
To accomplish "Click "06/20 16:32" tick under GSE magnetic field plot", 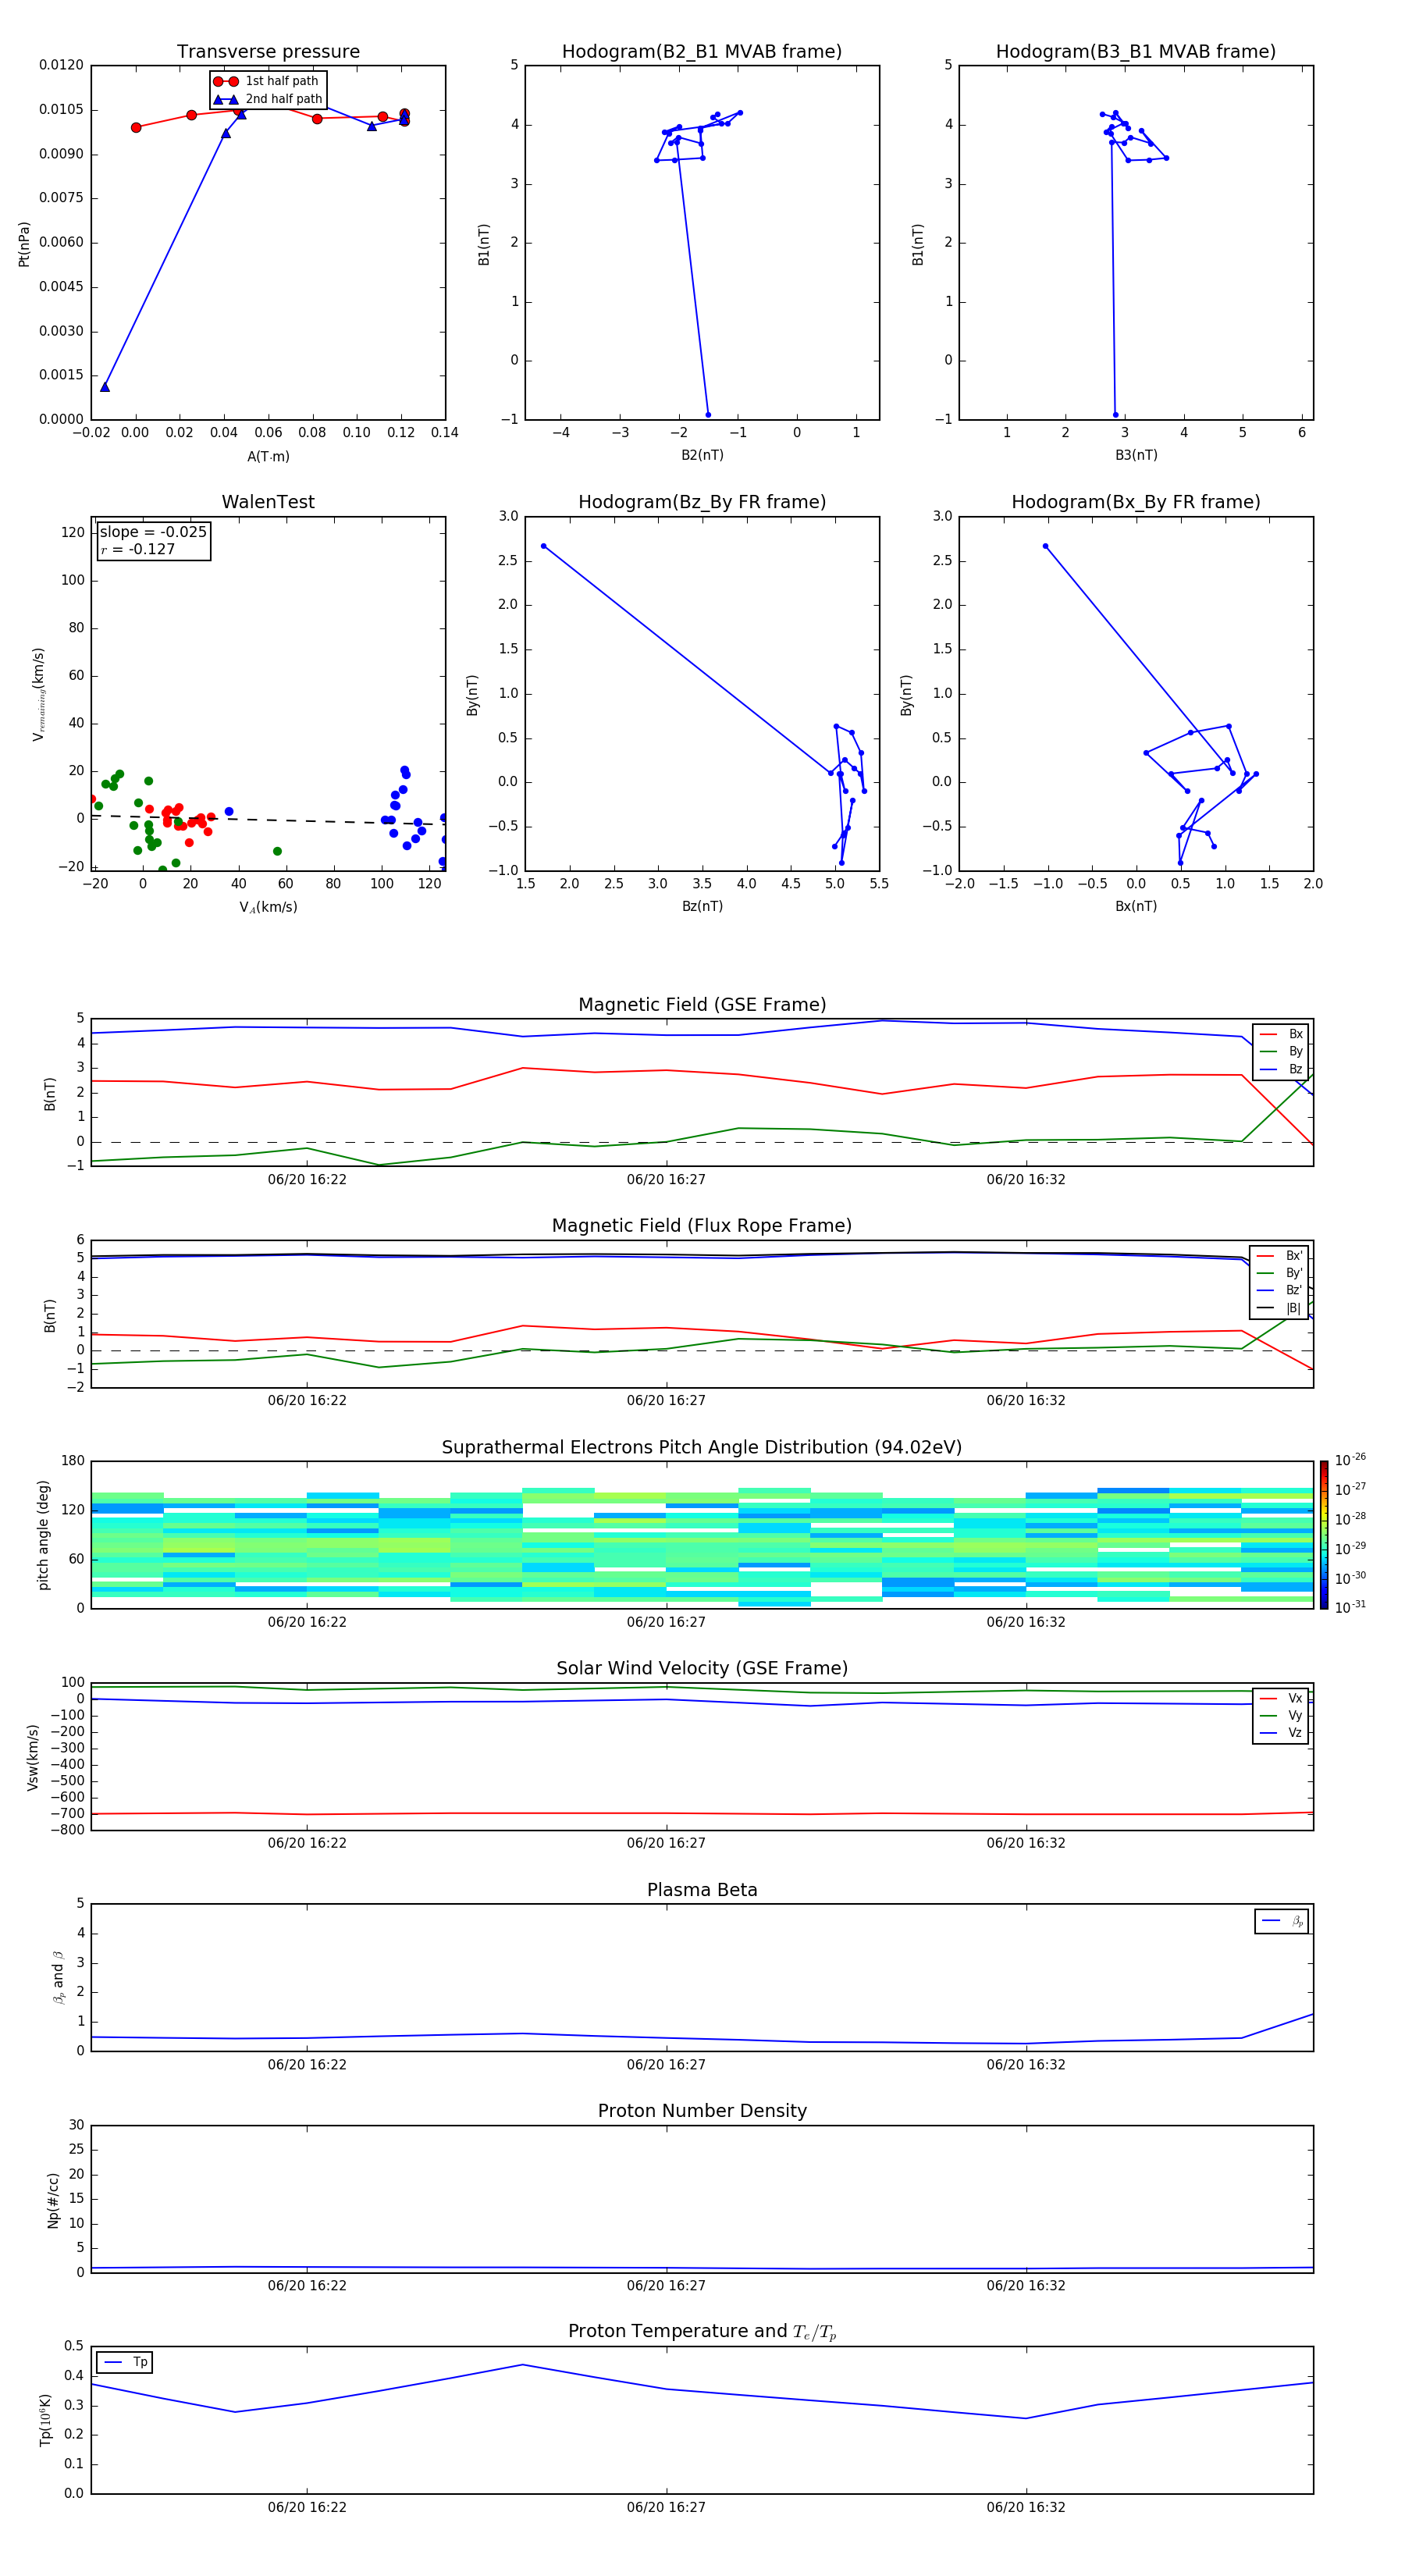I will click(1026, 1180).
